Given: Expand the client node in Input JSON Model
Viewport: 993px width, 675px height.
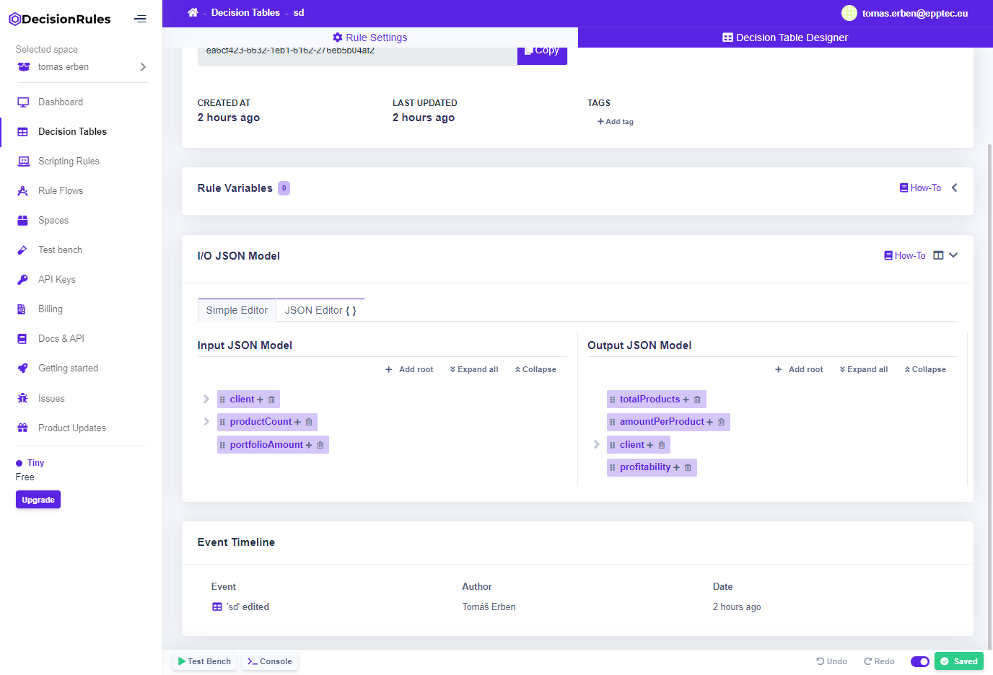Looking at the screenshot, I should [206, 399].
